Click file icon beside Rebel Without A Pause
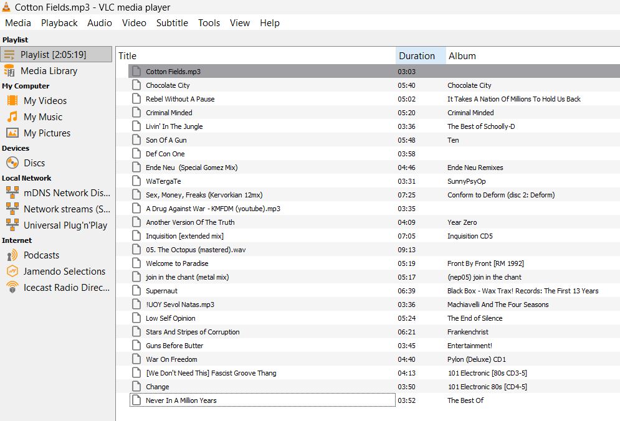This screenshot has height=421, width=620. coord(136,99)
